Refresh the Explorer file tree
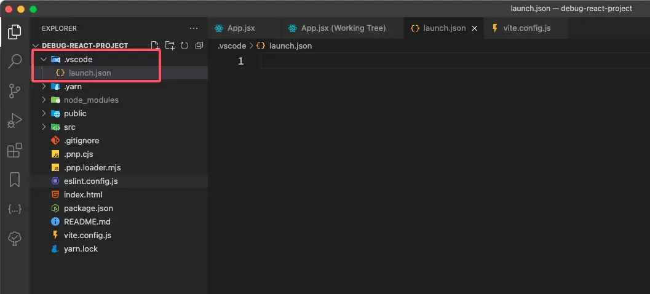 click(184, 46)
